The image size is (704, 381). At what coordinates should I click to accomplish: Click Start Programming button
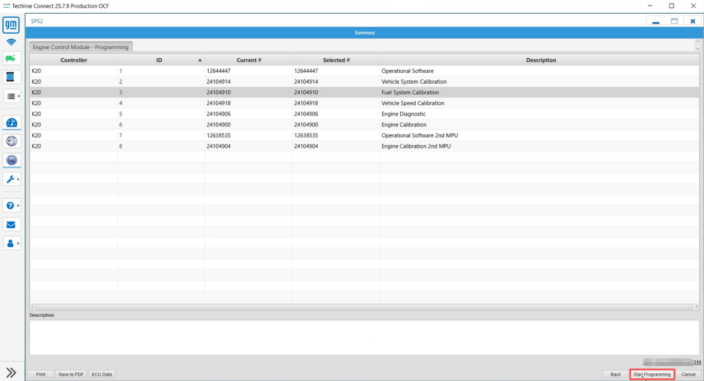pos(652,374)
